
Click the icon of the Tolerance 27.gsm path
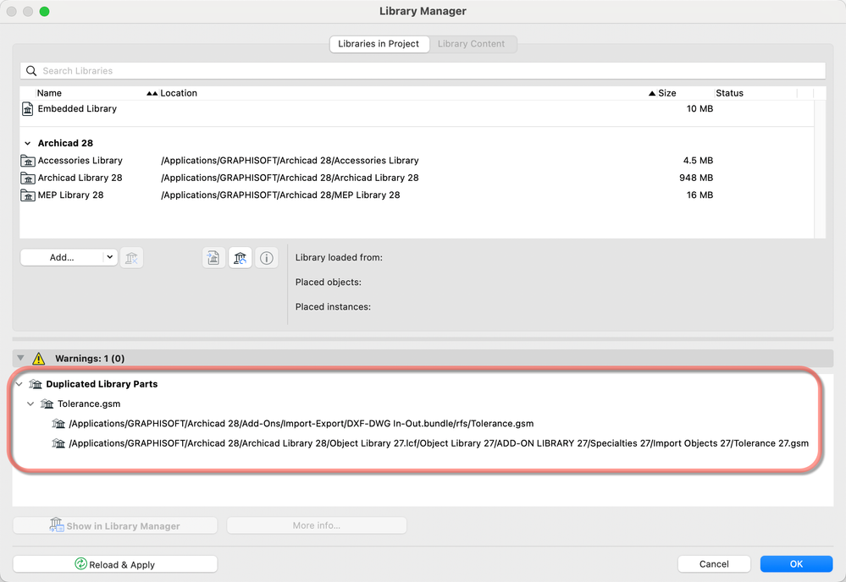coord(58,443)
